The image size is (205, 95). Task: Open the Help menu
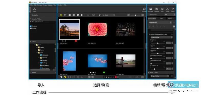pos(65,5)
